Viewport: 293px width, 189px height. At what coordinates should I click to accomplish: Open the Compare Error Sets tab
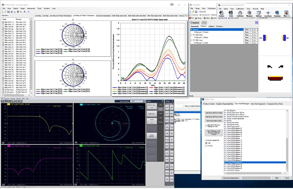[274, 104]
